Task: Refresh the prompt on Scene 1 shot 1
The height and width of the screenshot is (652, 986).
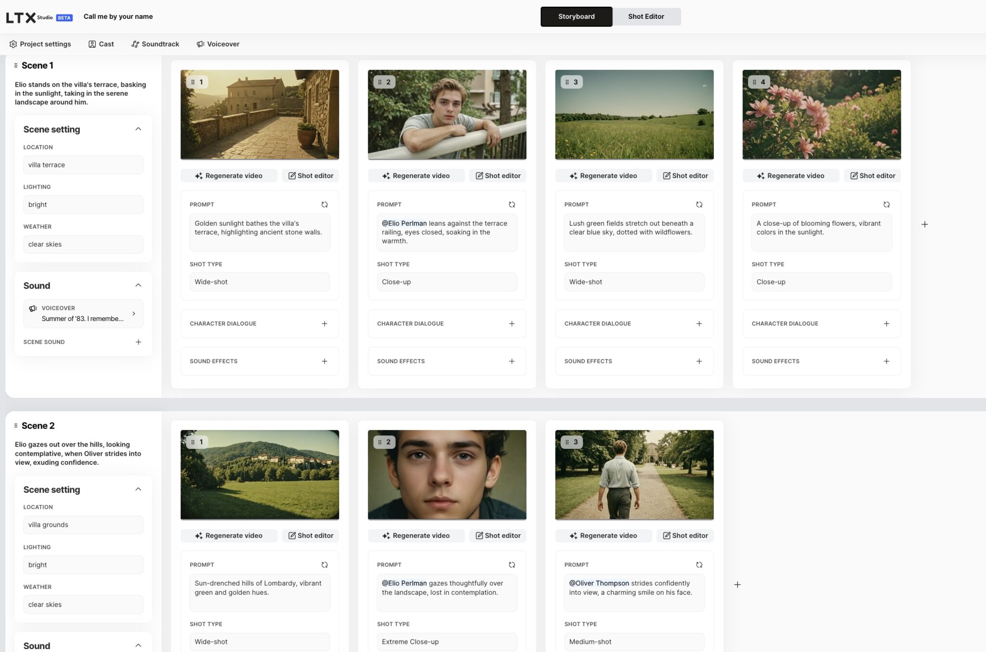Action: pyautogui.click(x=325, y=204)
